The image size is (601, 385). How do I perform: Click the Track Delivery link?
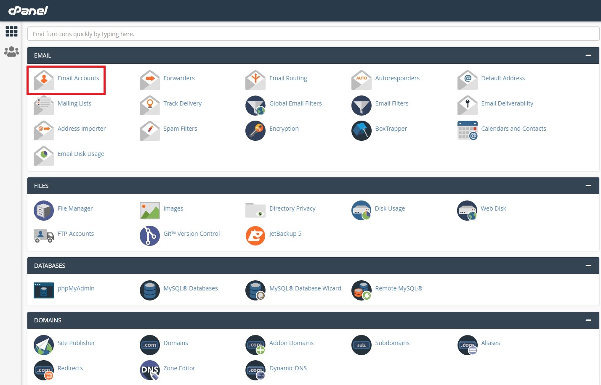[x=183, y=103]
